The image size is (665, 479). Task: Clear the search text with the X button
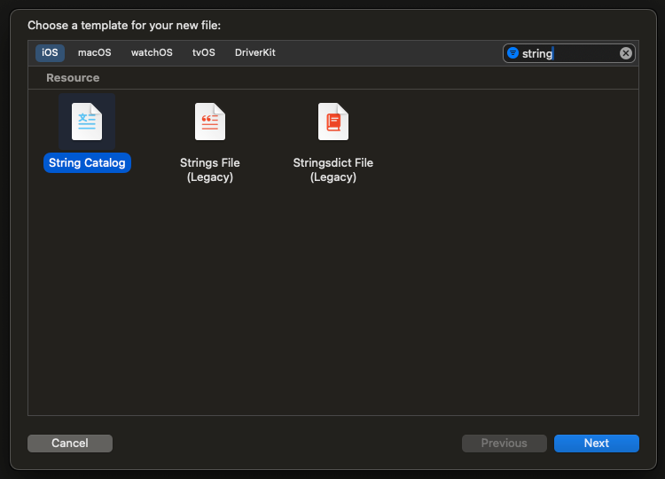tap(626, 53)
